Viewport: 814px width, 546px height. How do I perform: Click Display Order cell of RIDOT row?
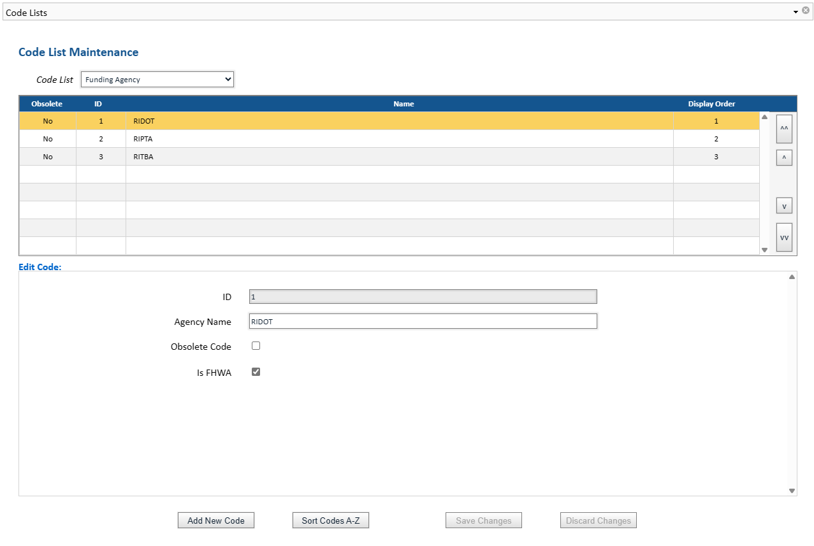[716, 121]
